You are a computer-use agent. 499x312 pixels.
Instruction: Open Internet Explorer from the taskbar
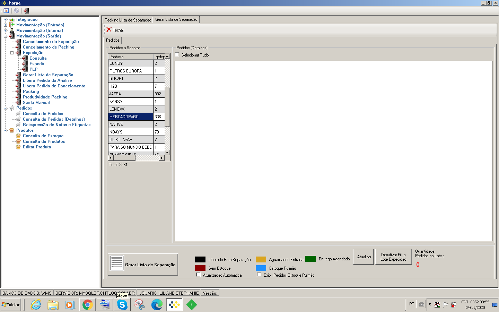point(36,305)
